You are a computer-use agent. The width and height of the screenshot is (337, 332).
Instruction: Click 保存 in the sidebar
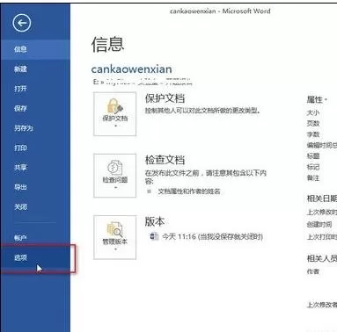[x=35, y=108]
